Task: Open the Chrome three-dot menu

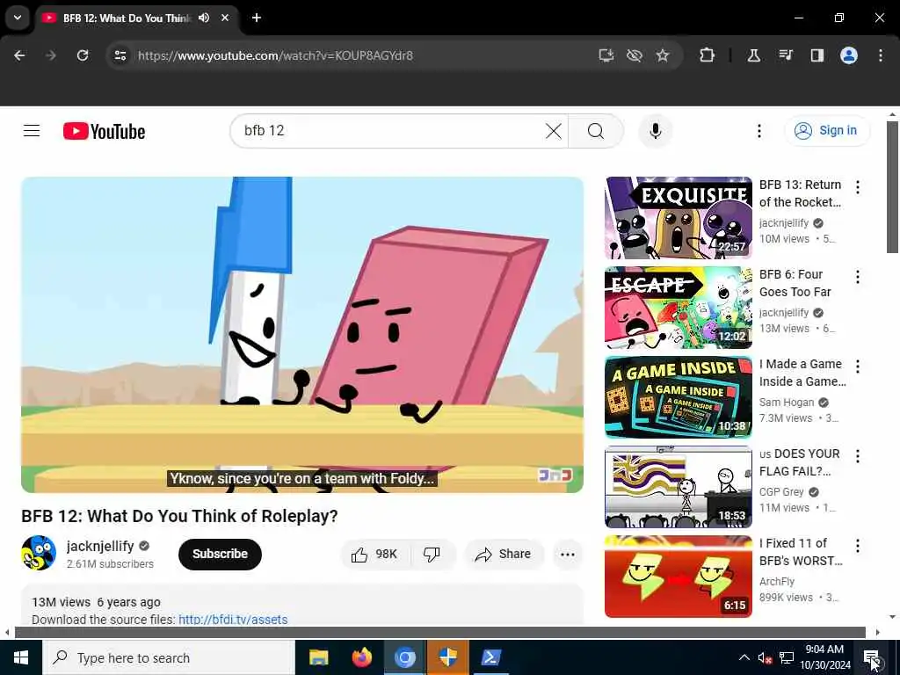Action: (881, 55)
